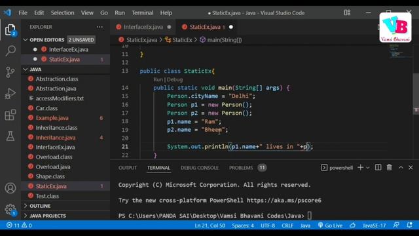Open the Customize Layout icon
Screen dimensions: 419x236
click(x=347, y=12)
